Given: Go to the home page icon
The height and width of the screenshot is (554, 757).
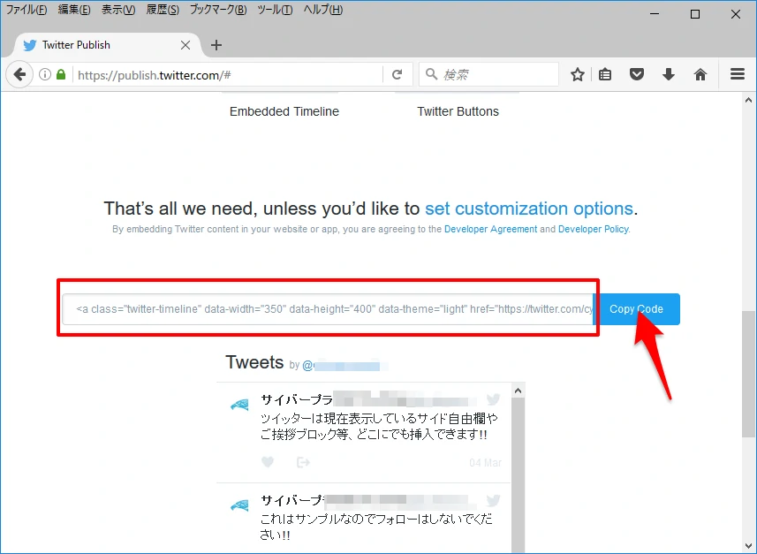Looking at the screenshot, I should (700, 75).
